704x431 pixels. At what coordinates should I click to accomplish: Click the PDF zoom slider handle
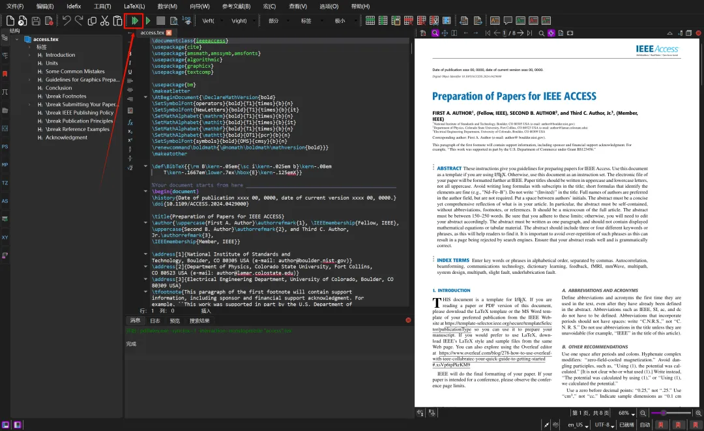663,413
